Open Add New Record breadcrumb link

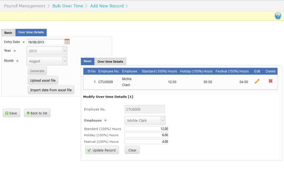(x=107, y=6)
